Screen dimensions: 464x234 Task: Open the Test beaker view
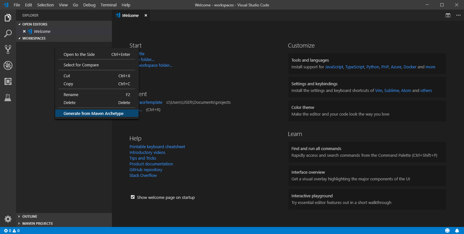click(x=8, y=98)
